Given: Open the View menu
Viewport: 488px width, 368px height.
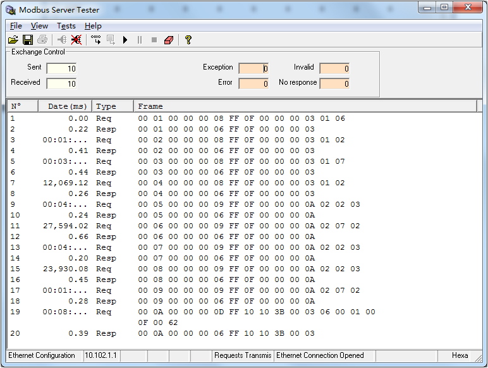Looking at the screenshot, I should [x=40, y=26].
